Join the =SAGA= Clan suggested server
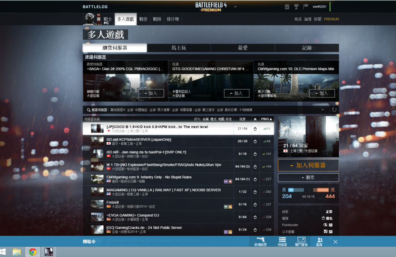This screenshot has width=396, height=257. [x=151, y=93]
